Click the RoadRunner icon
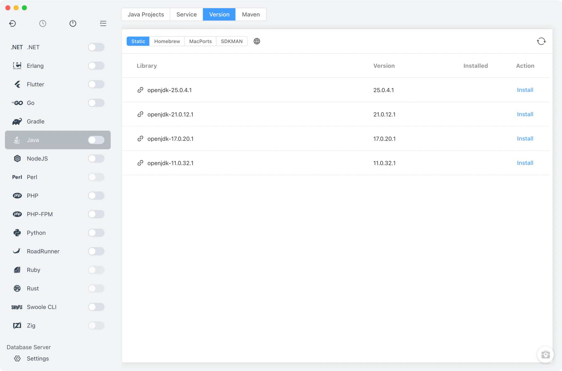This screenshot has width=562, height=371. 17,251
